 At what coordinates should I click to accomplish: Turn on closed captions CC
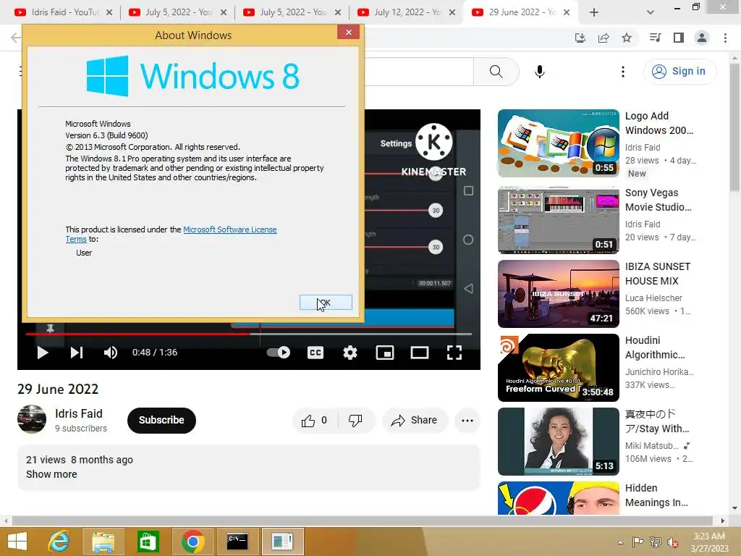tap(316, 353)
